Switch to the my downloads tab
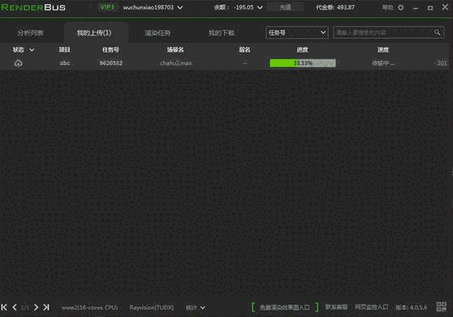Viewport: 453px width, 317px height. pos(222,33)
